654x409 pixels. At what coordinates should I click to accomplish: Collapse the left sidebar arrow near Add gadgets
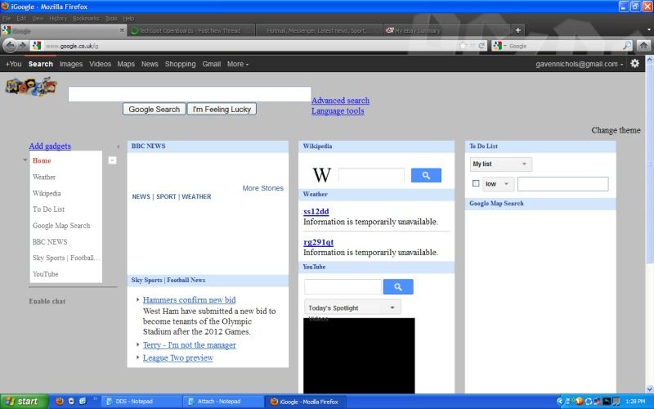point(118,146)
